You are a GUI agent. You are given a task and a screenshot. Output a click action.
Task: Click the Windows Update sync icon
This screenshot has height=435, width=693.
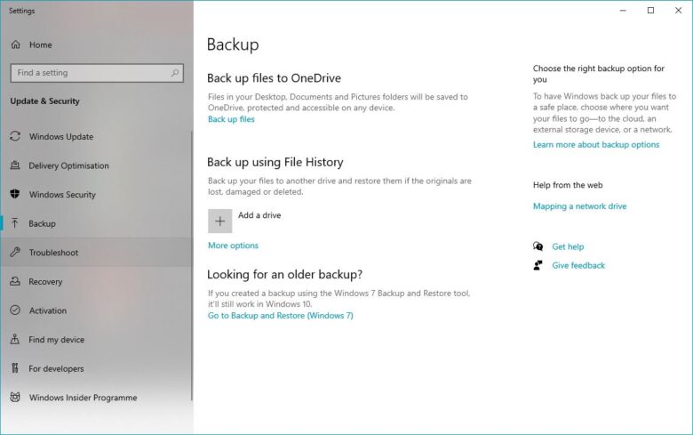[x=15, y=137]
